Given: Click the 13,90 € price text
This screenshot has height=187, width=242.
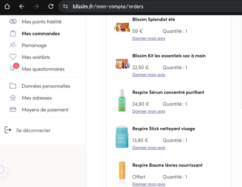Looking at the screenshot, I should 140,140.
